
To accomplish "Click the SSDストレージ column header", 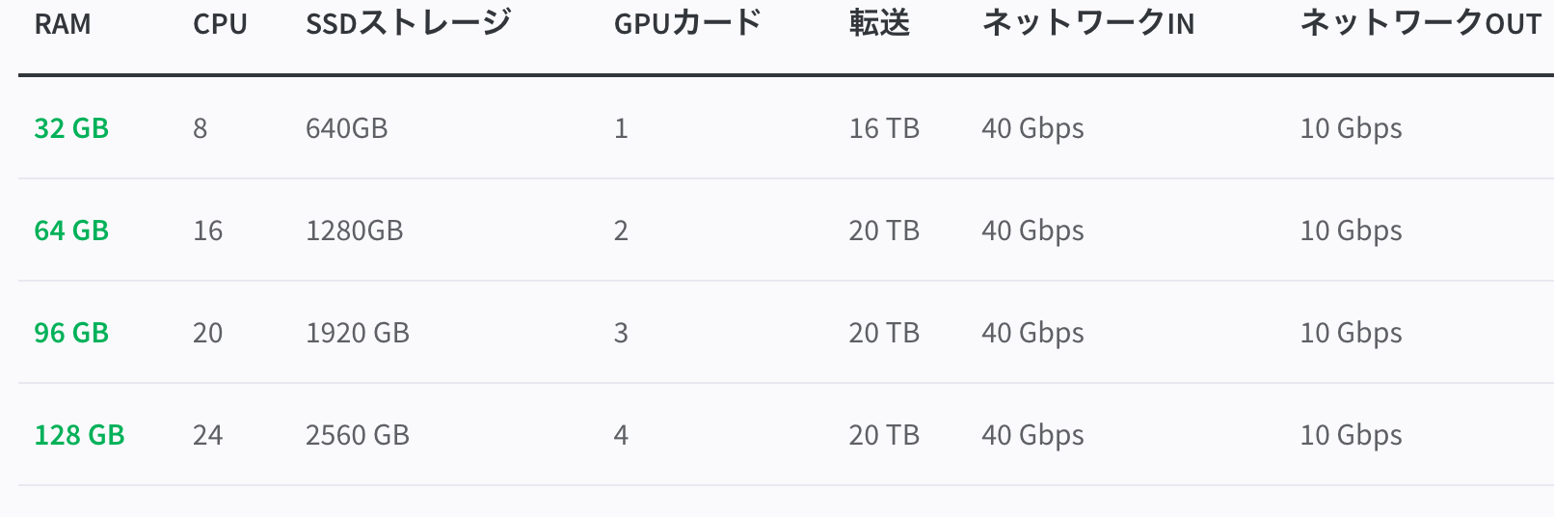I will 408,24.
